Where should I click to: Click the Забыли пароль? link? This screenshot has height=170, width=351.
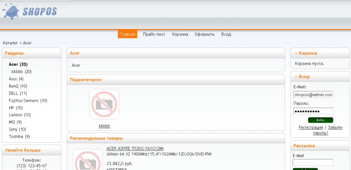coord(327,130)
